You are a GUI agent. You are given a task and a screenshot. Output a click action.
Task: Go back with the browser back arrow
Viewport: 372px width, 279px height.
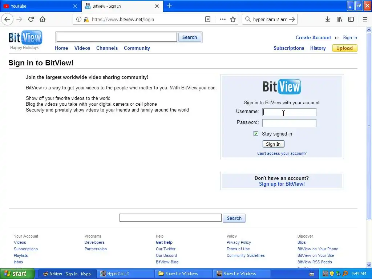pyautogui.click(x=7, y=19)
